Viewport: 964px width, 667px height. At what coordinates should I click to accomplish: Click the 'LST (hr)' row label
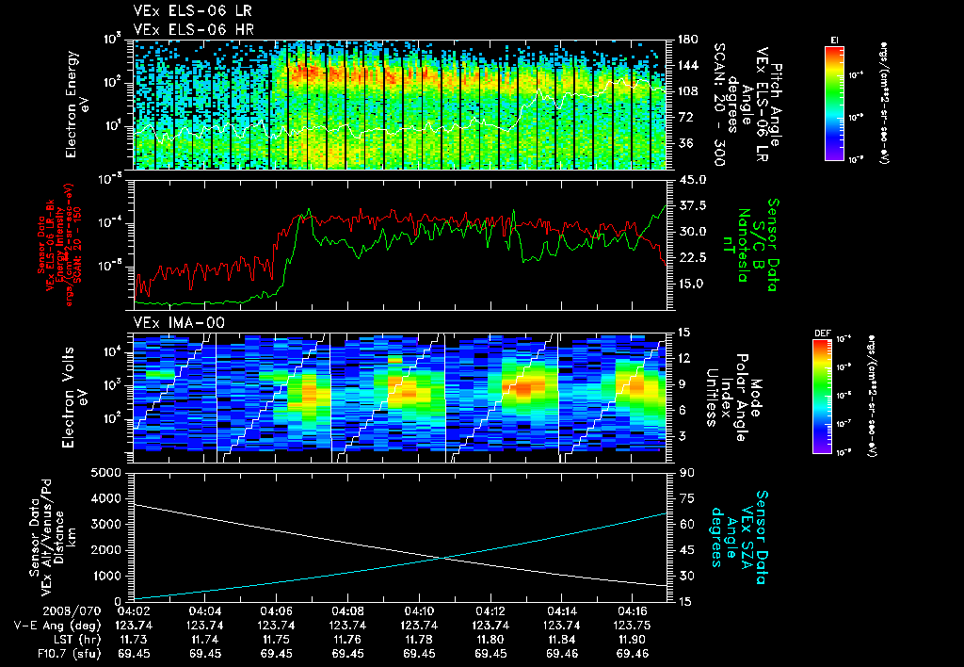tap(77, 640)
